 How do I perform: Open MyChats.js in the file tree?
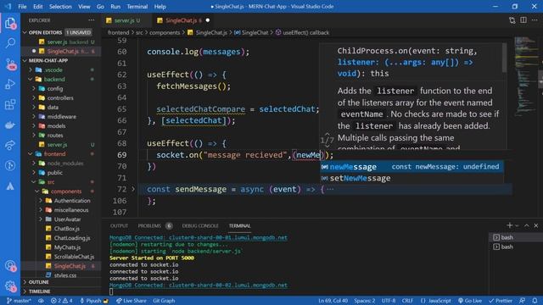67,247
